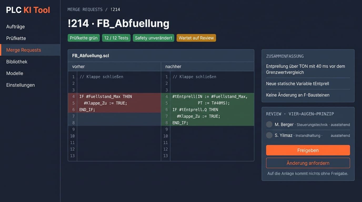Open Einstellungen in the sidebar

(x=30, y=85)
